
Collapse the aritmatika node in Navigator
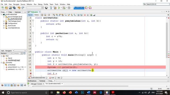1,63
